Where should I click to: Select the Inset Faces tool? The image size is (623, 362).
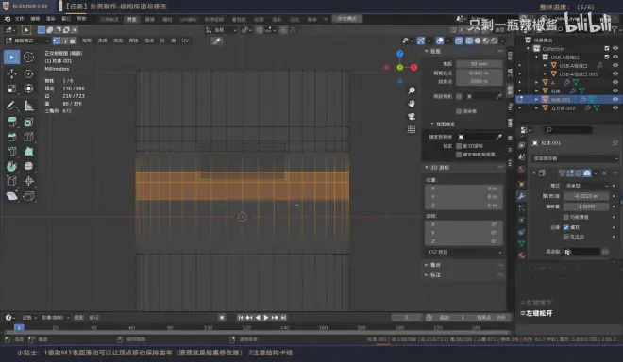click(x=28, y=123)
